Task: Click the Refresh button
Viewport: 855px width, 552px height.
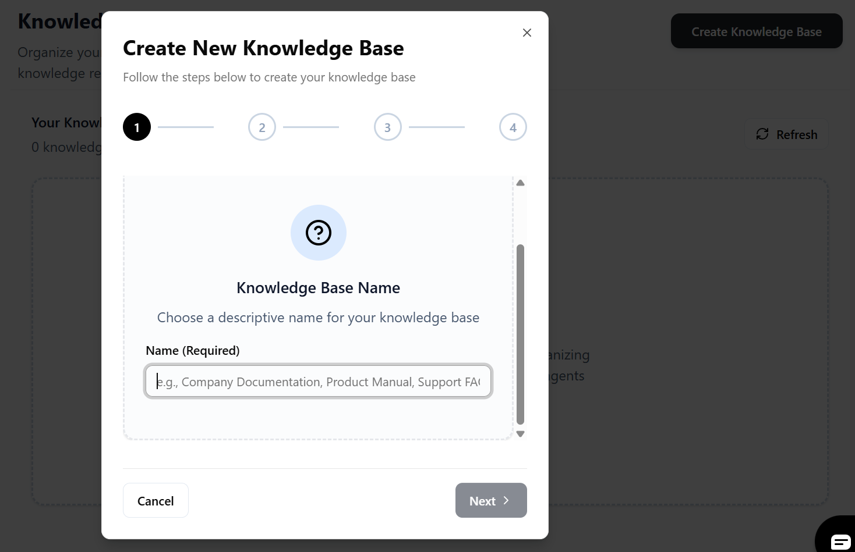Action: click(786, 134)
